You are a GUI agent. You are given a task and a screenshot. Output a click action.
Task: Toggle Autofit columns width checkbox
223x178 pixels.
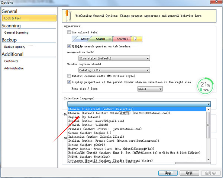click(69, 76)
